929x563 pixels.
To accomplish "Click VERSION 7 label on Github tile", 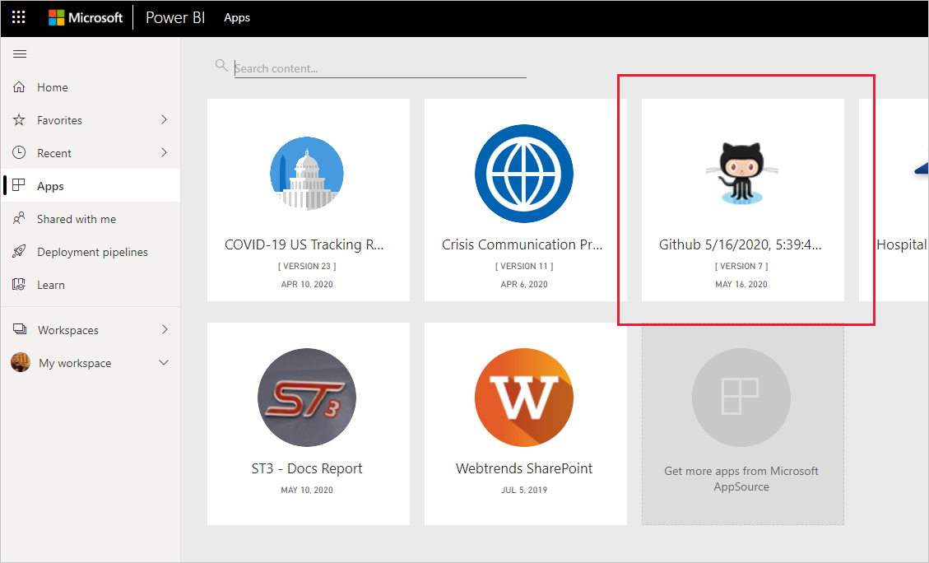I will click(741, 267).
